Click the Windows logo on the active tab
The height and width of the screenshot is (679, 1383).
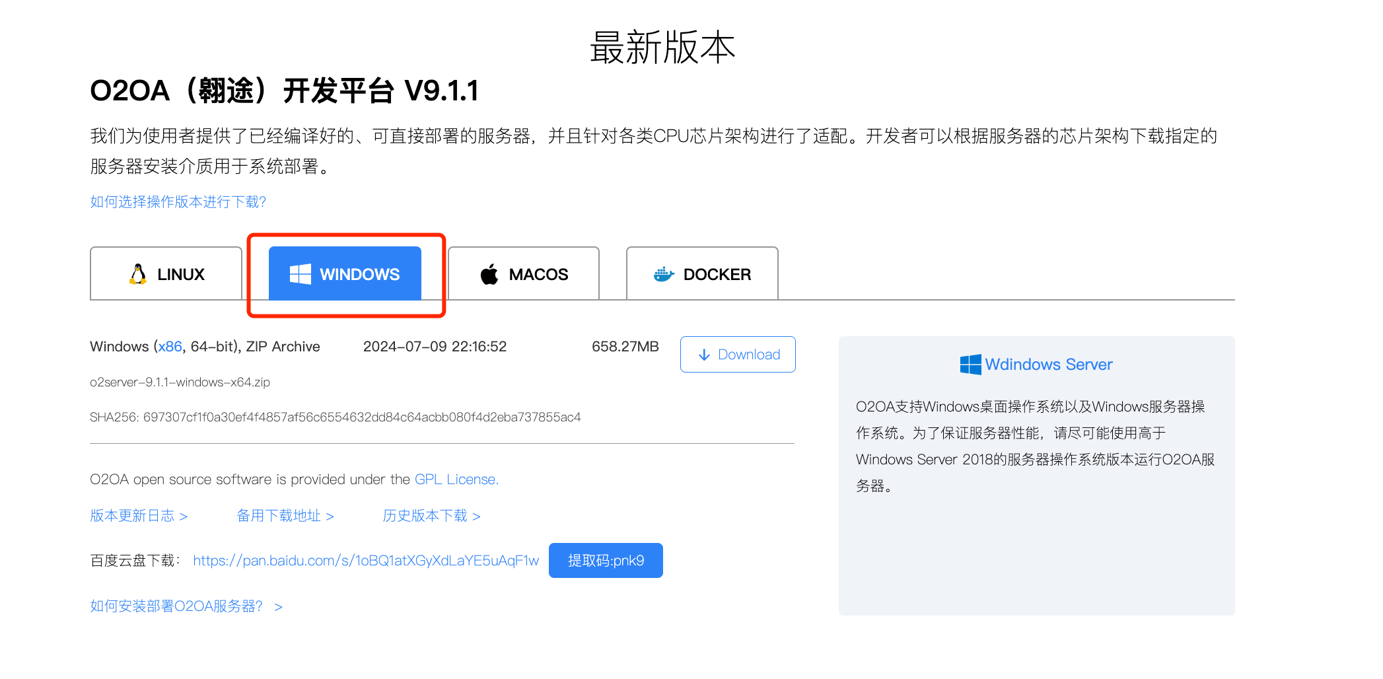(301, 273)
